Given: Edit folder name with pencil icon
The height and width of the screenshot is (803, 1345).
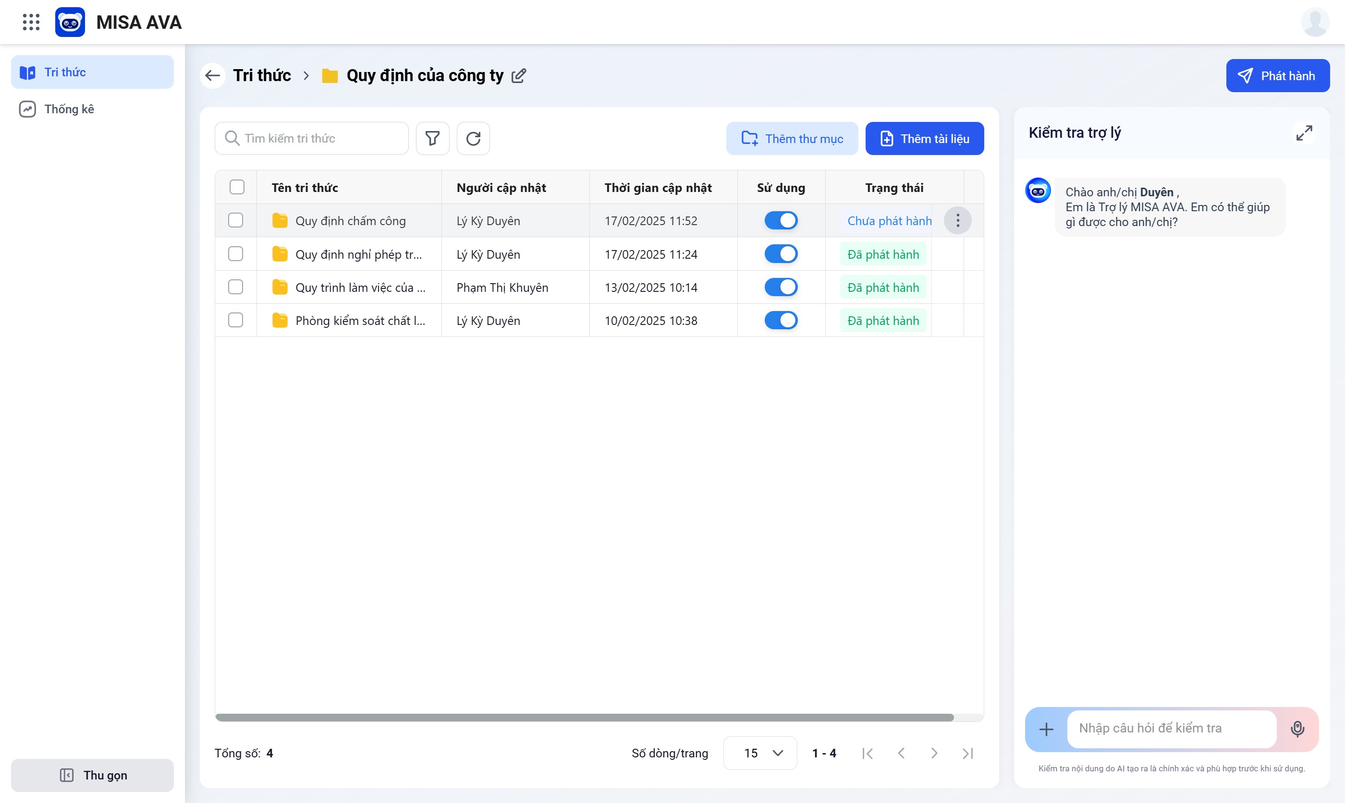Looking at the screenshot, I should click(x=519, y=75).
